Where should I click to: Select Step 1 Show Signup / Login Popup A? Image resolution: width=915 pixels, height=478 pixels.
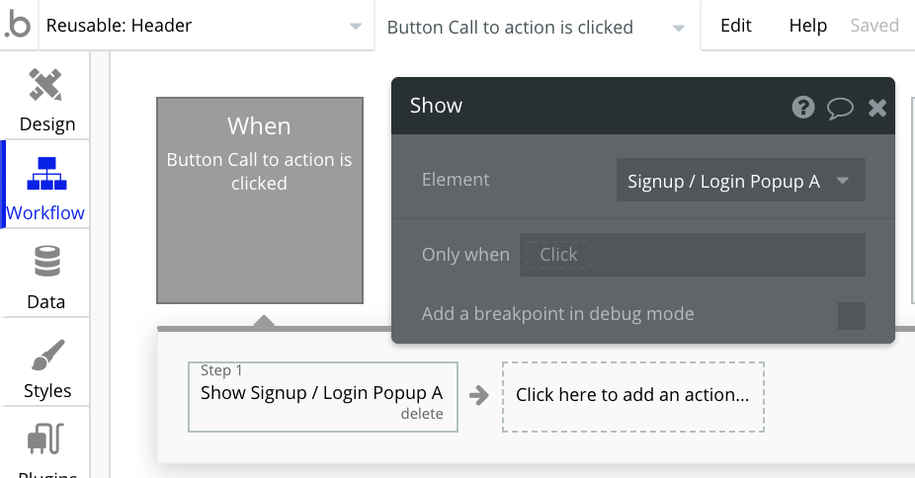point(322,392)
